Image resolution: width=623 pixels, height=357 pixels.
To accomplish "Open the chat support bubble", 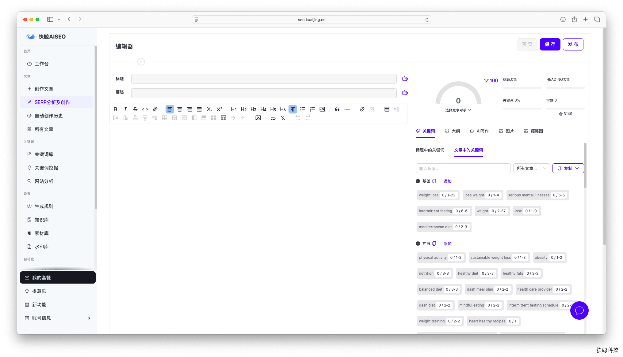I will (579, 311).
